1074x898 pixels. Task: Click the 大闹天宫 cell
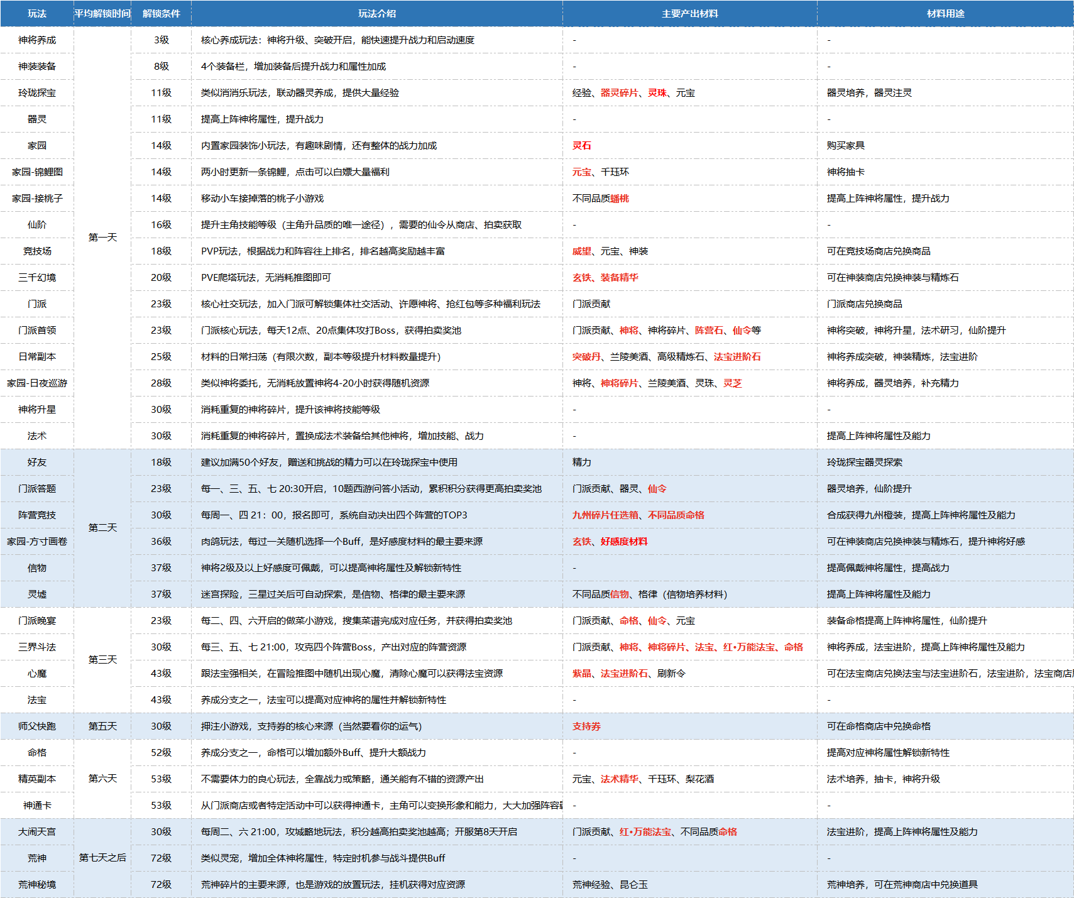tap(37, 832)
